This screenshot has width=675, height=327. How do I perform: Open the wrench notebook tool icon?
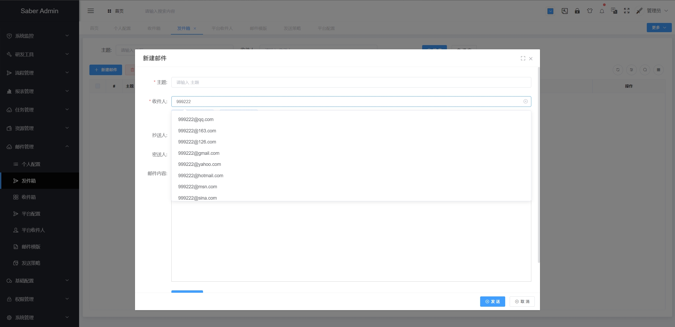pyautogui.click(x=565, y=11)
